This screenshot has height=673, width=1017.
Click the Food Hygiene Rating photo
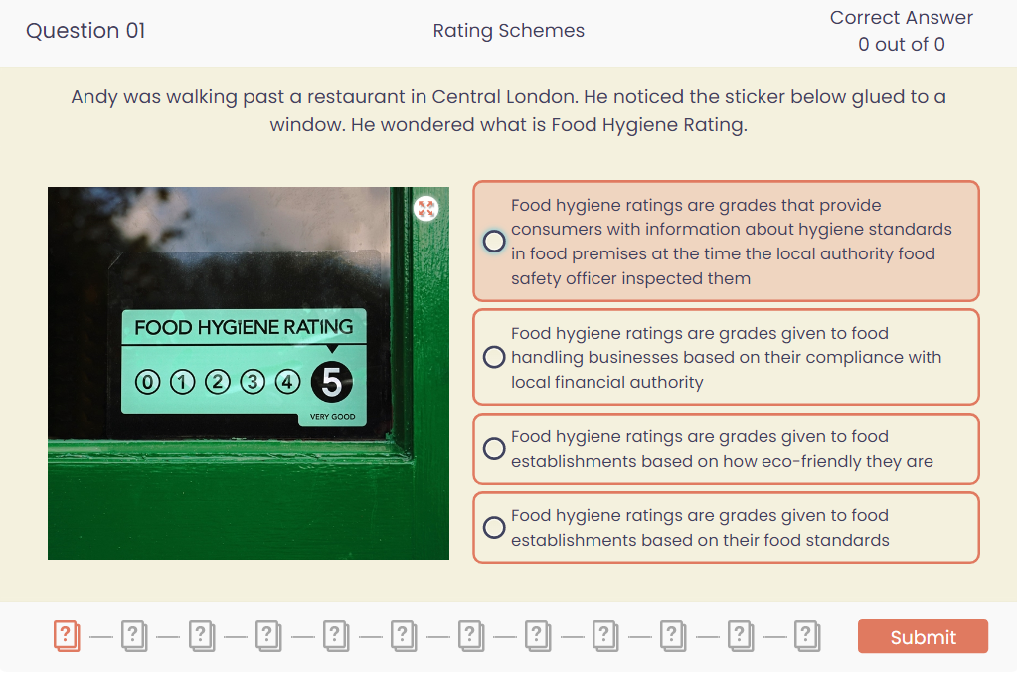(x=248, y=373)
